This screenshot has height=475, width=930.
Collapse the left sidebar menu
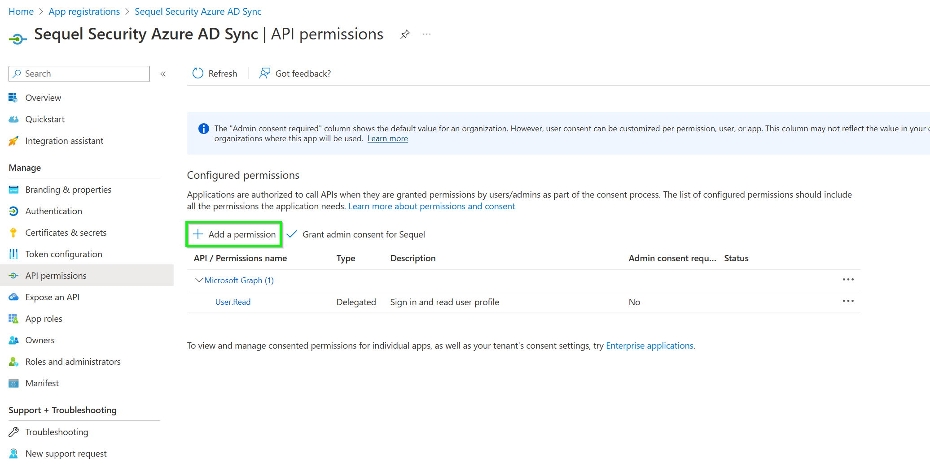tap(163, 74)
